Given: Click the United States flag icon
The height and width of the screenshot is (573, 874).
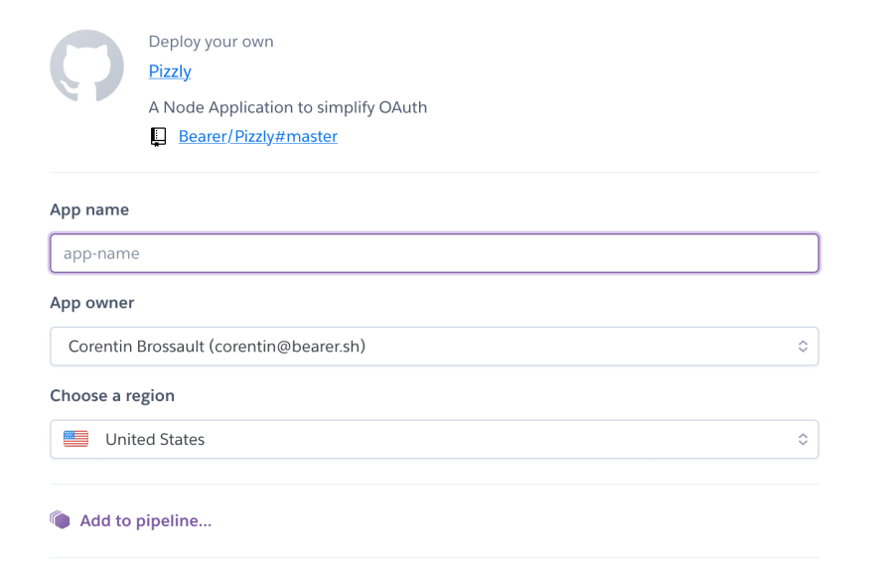Looking at the screenshot, I should pos(75,439).
